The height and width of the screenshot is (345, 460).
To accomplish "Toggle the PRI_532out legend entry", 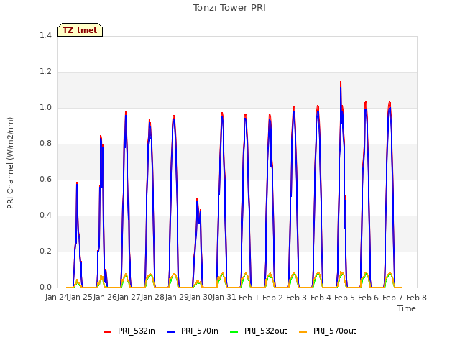I will [259, 331].
